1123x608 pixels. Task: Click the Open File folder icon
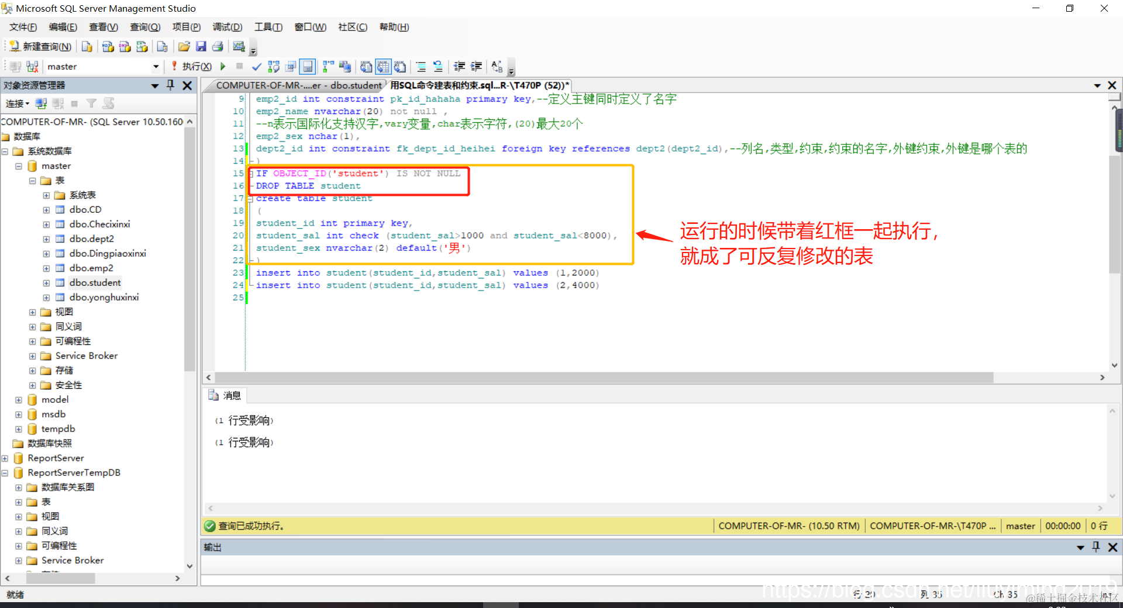tap(184, 47)
